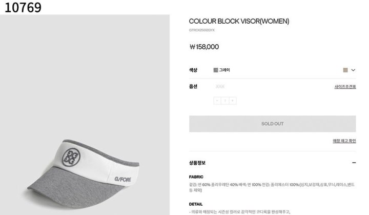The width and height of the screenshot is (369, 215).
Task: Choose the beige color swatch
Action: (345, 70)
